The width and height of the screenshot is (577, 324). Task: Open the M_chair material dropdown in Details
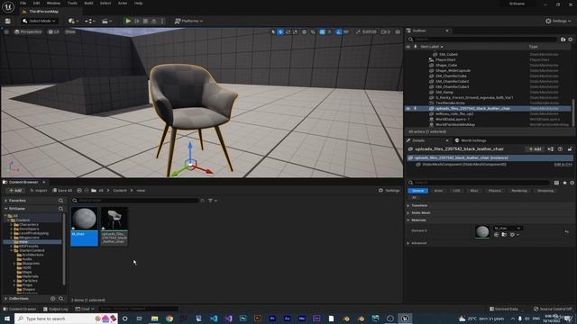click(508, 228)
